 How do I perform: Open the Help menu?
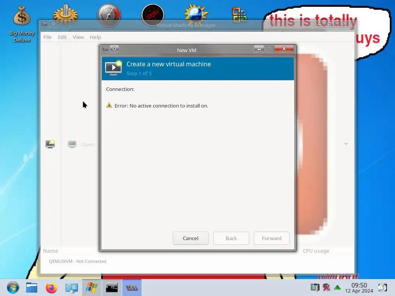coord(96,37)
